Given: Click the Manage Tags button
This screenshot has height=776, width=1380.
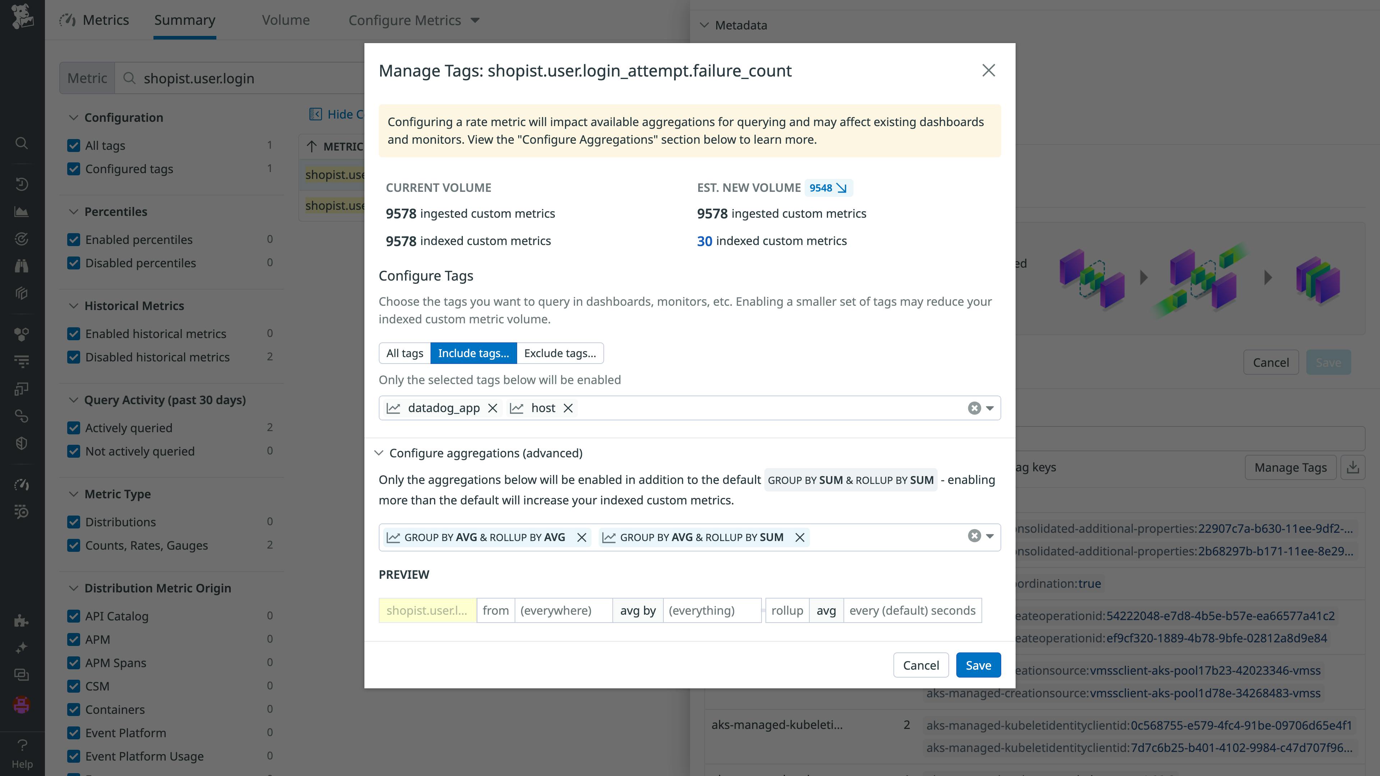Looking at the screenshot, I should point(1290,467).
